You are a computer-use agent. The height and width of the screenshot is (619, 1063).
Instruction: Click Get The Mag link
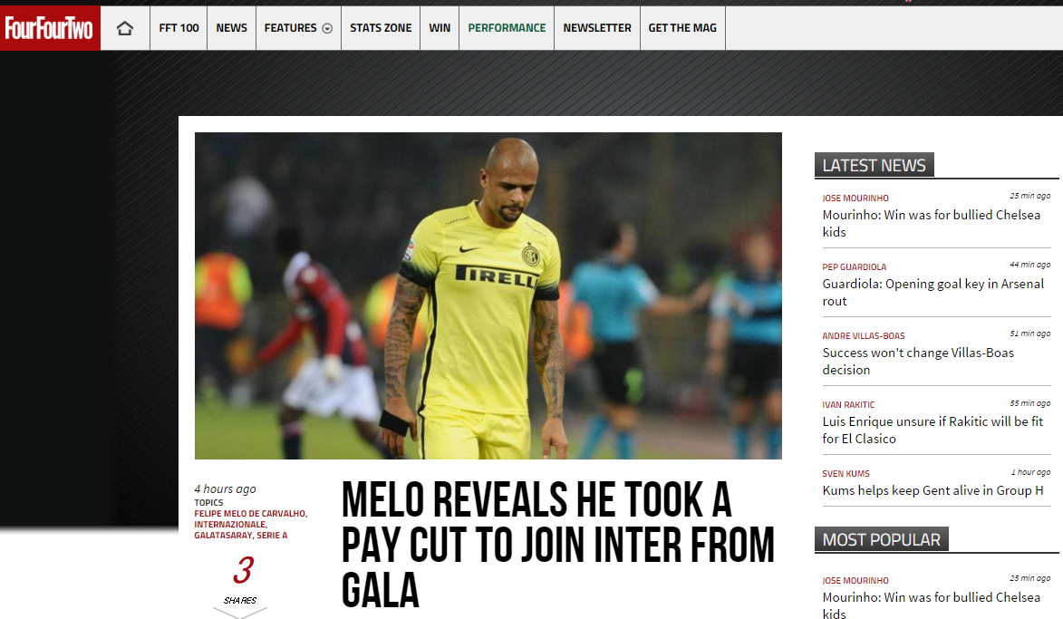[682, 28]
